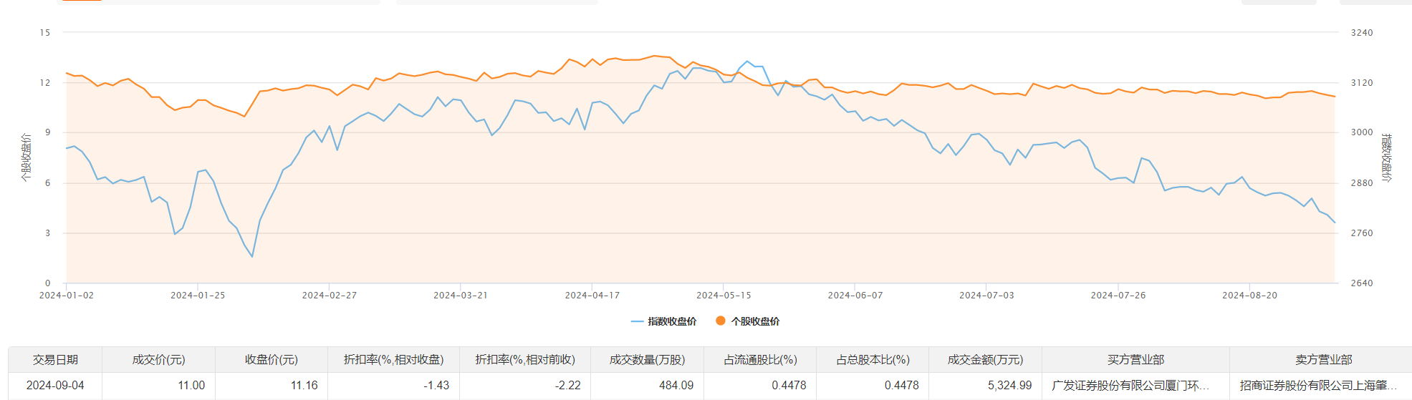This screenshot has height=400, width=1412.
Task: Click the 2024-01-25 x-axis date label
Action: 198,295
